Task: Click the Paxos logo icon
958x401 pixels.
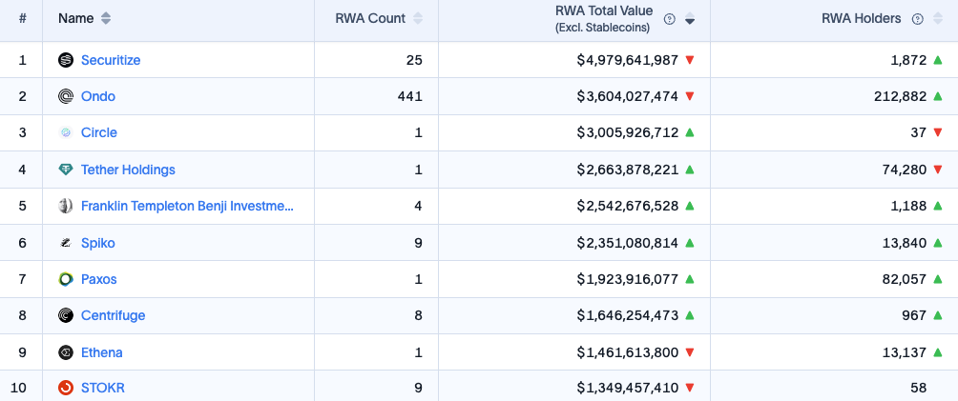Action: pyautogui.click(x=66, y=279)
